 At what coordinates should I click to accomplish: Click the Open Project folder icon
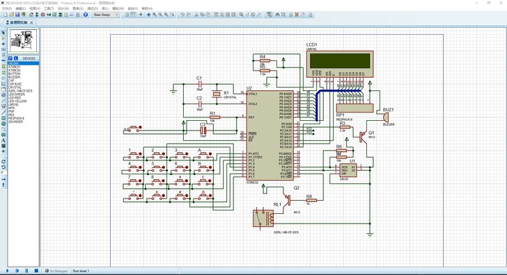coord(11,15)
